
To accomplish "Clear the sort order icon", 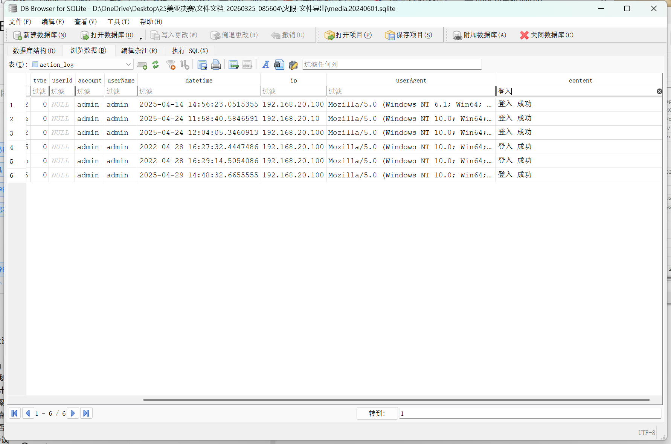I will coord(185,65).
